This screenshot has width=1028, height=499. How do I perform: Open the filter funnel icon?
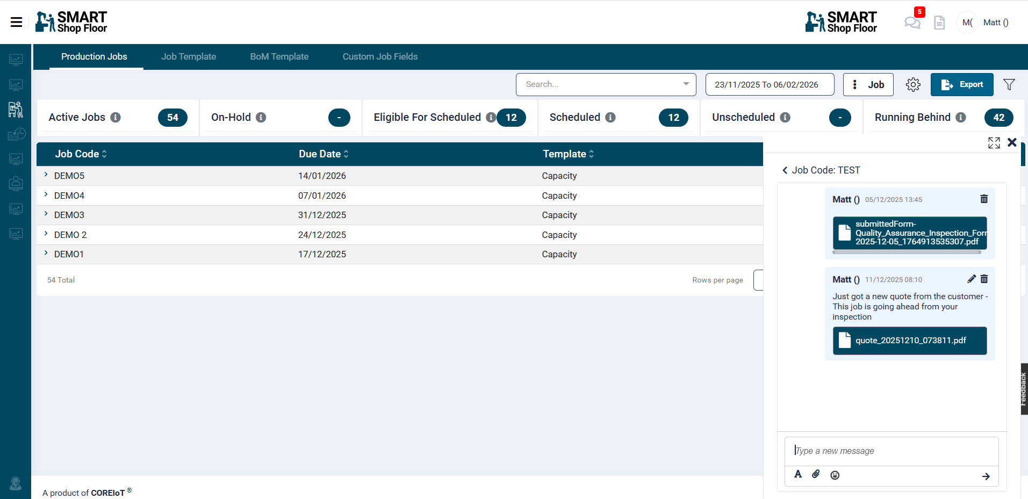(x=1009, y=85)
